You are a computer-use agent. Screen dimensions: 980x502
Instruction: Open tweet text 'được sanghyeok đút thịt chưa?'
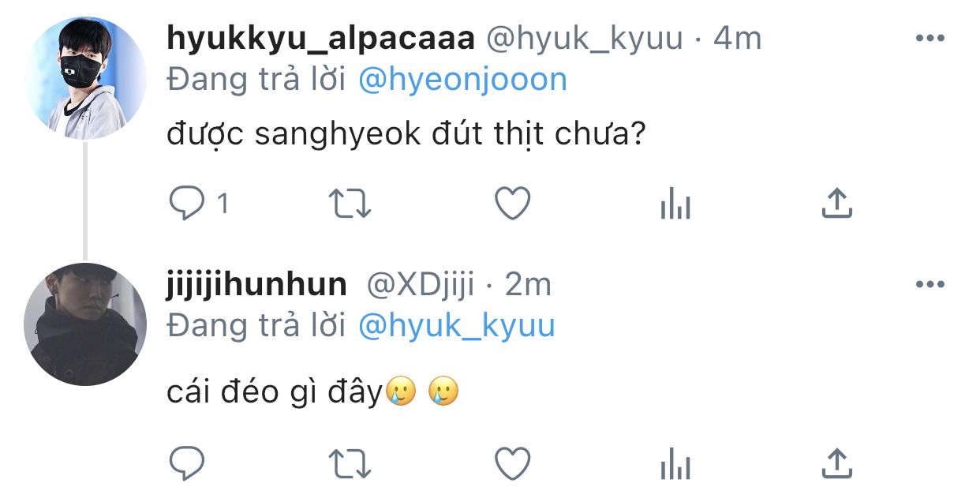click(x=407, y=136)
